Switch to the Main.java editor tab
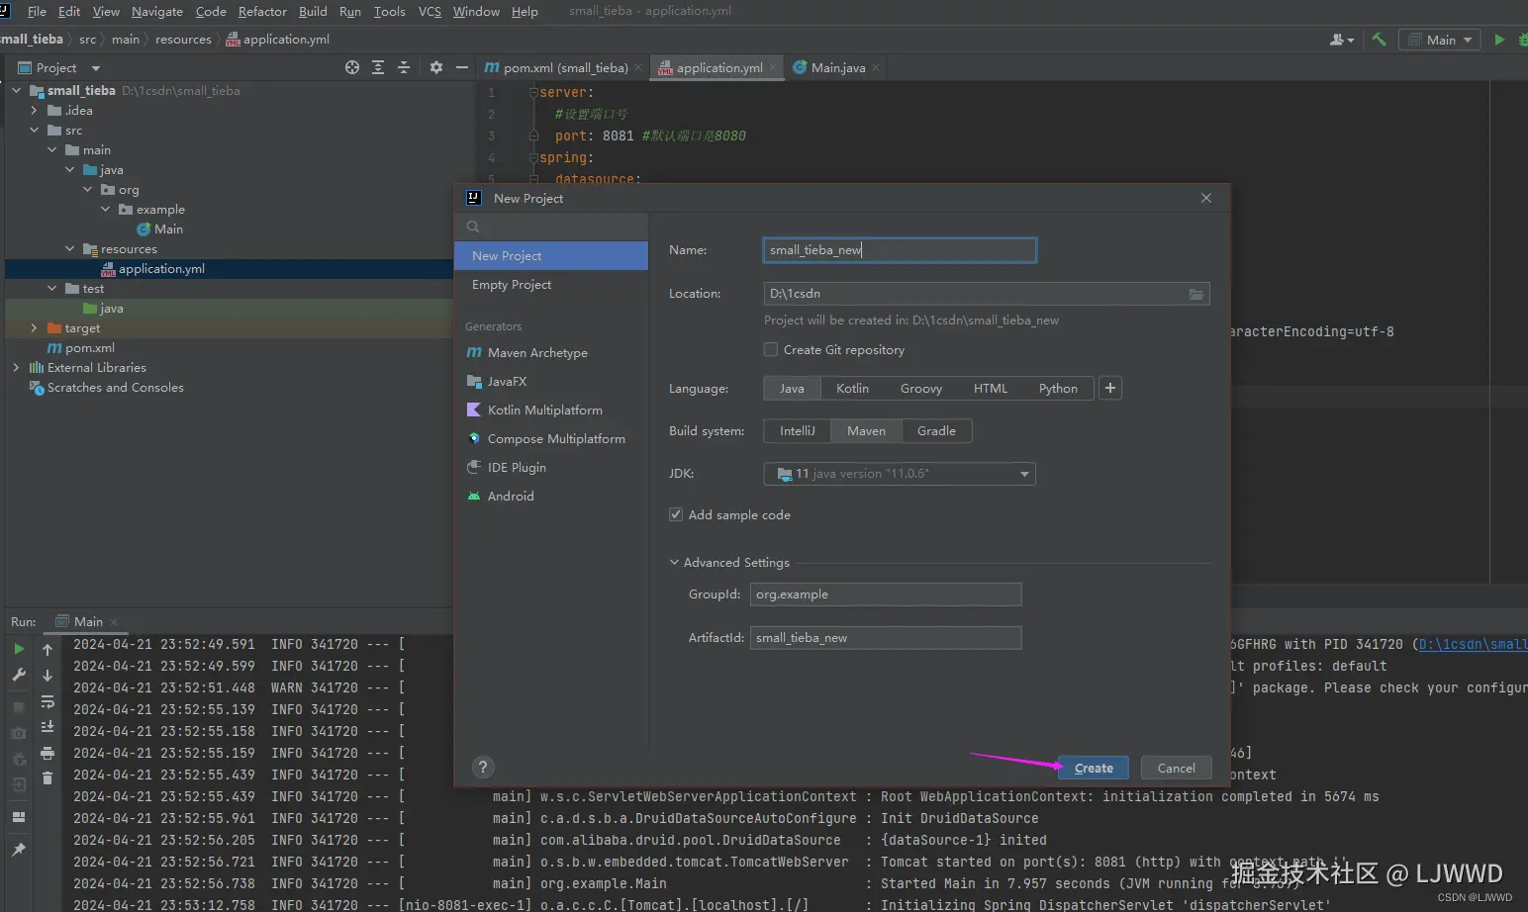The width and height of the screenshot is (1528, 912). [837, 68]
